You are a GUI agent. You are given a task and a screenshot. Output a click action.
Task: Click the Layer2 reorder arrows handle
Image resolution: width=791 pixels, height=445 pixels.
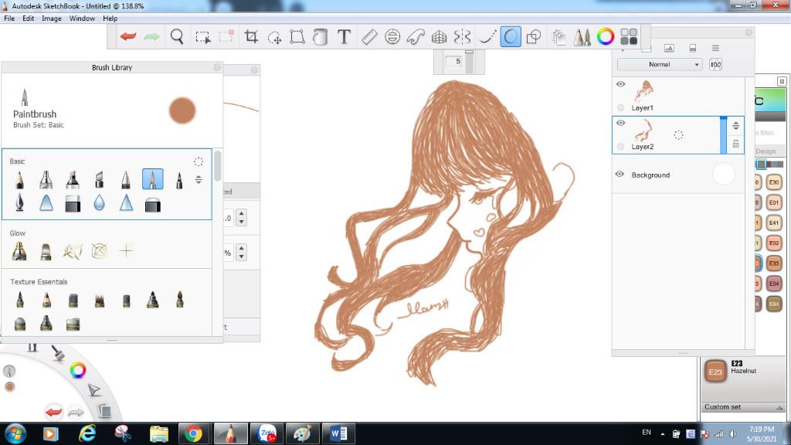[x=736, y=126]
